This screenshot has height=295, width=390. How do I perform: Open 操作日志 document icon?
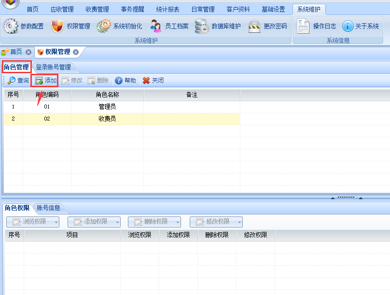303,26
